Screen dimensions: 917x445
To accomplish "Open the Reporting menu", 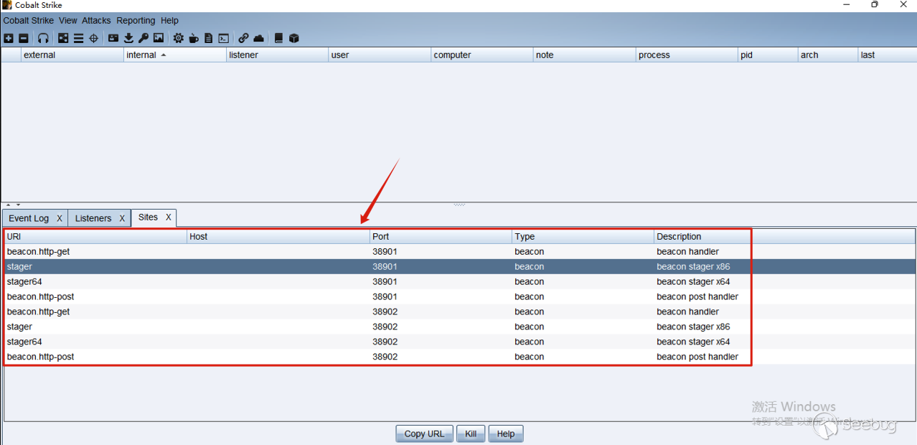I will point(136,21).
